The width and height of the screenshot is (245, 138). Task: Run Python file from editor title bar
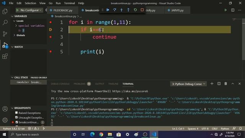click(225, 10)
